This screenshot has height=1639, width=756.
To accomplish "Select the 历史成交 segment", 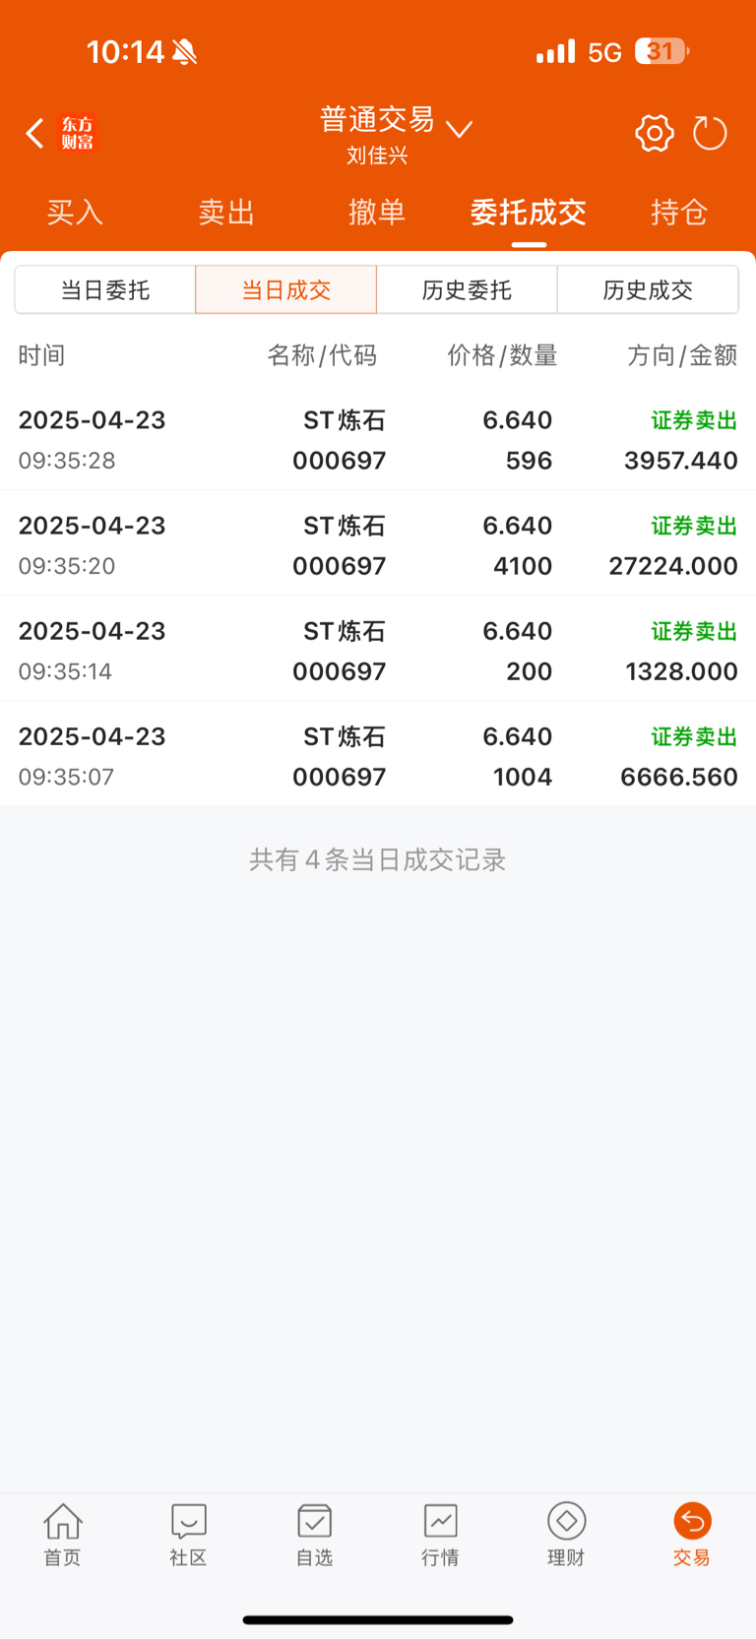I will coord(648,289).
